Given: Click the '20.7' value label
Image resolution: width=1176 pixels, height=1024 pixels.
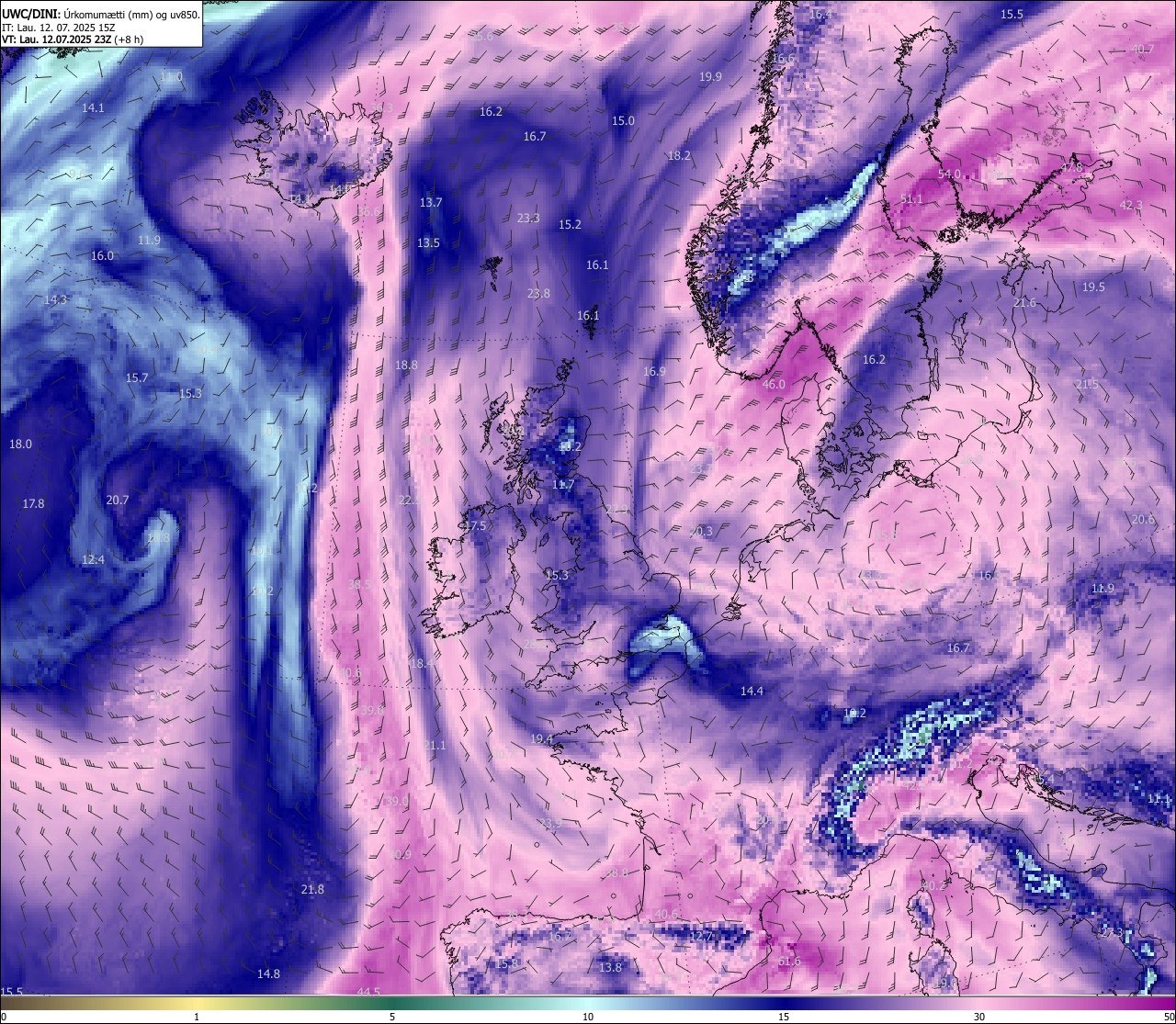Looking at the screenshot, I should point(118,501).
